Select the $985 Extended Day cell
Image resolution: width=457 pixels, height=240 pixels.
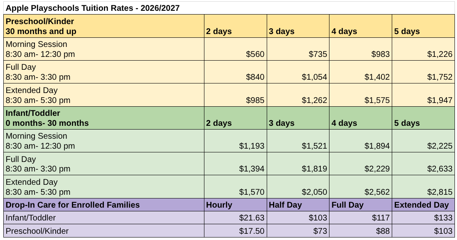point(236,95)
